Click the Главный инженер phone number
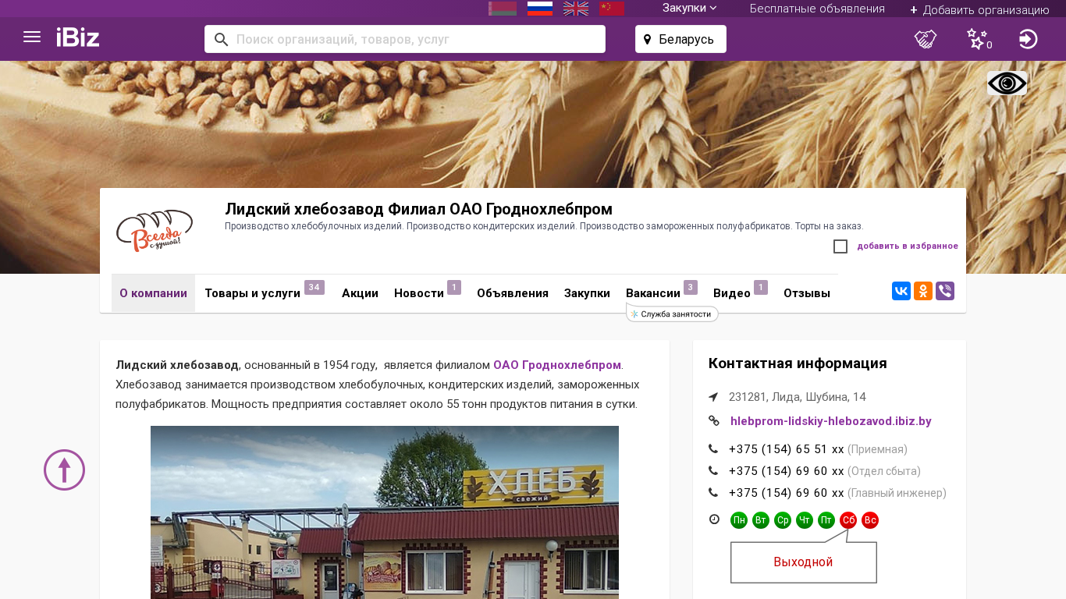The image size is (1066, 599). tap(787, 493)
